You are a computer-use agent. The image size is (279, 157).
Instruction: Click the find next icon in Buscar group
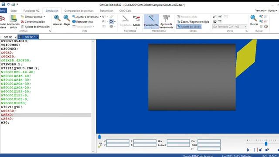(x=261, y=22)
